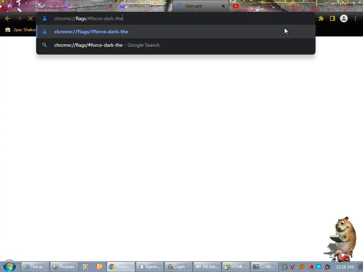Click the forward navigation arrow

pyautogui.click(x=19, y=18)
